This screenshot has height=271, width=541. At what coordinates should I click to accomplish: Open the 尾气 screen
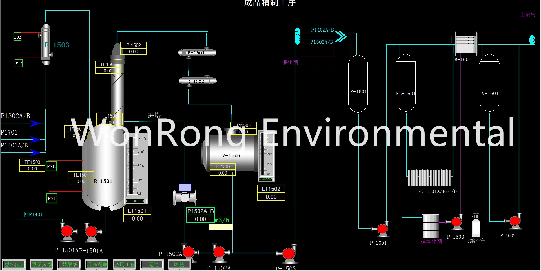tap(152, 264)
